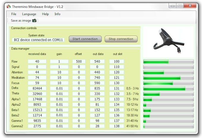
Task: Click the Stop connection button
Action: (x=121, y=39)
